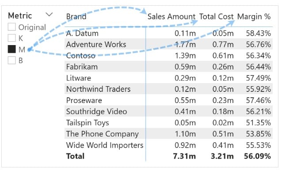Viewport: 282px width, 171px height.
Task: Click Southridge Video in the table
Action: click(x=96, y=111)
